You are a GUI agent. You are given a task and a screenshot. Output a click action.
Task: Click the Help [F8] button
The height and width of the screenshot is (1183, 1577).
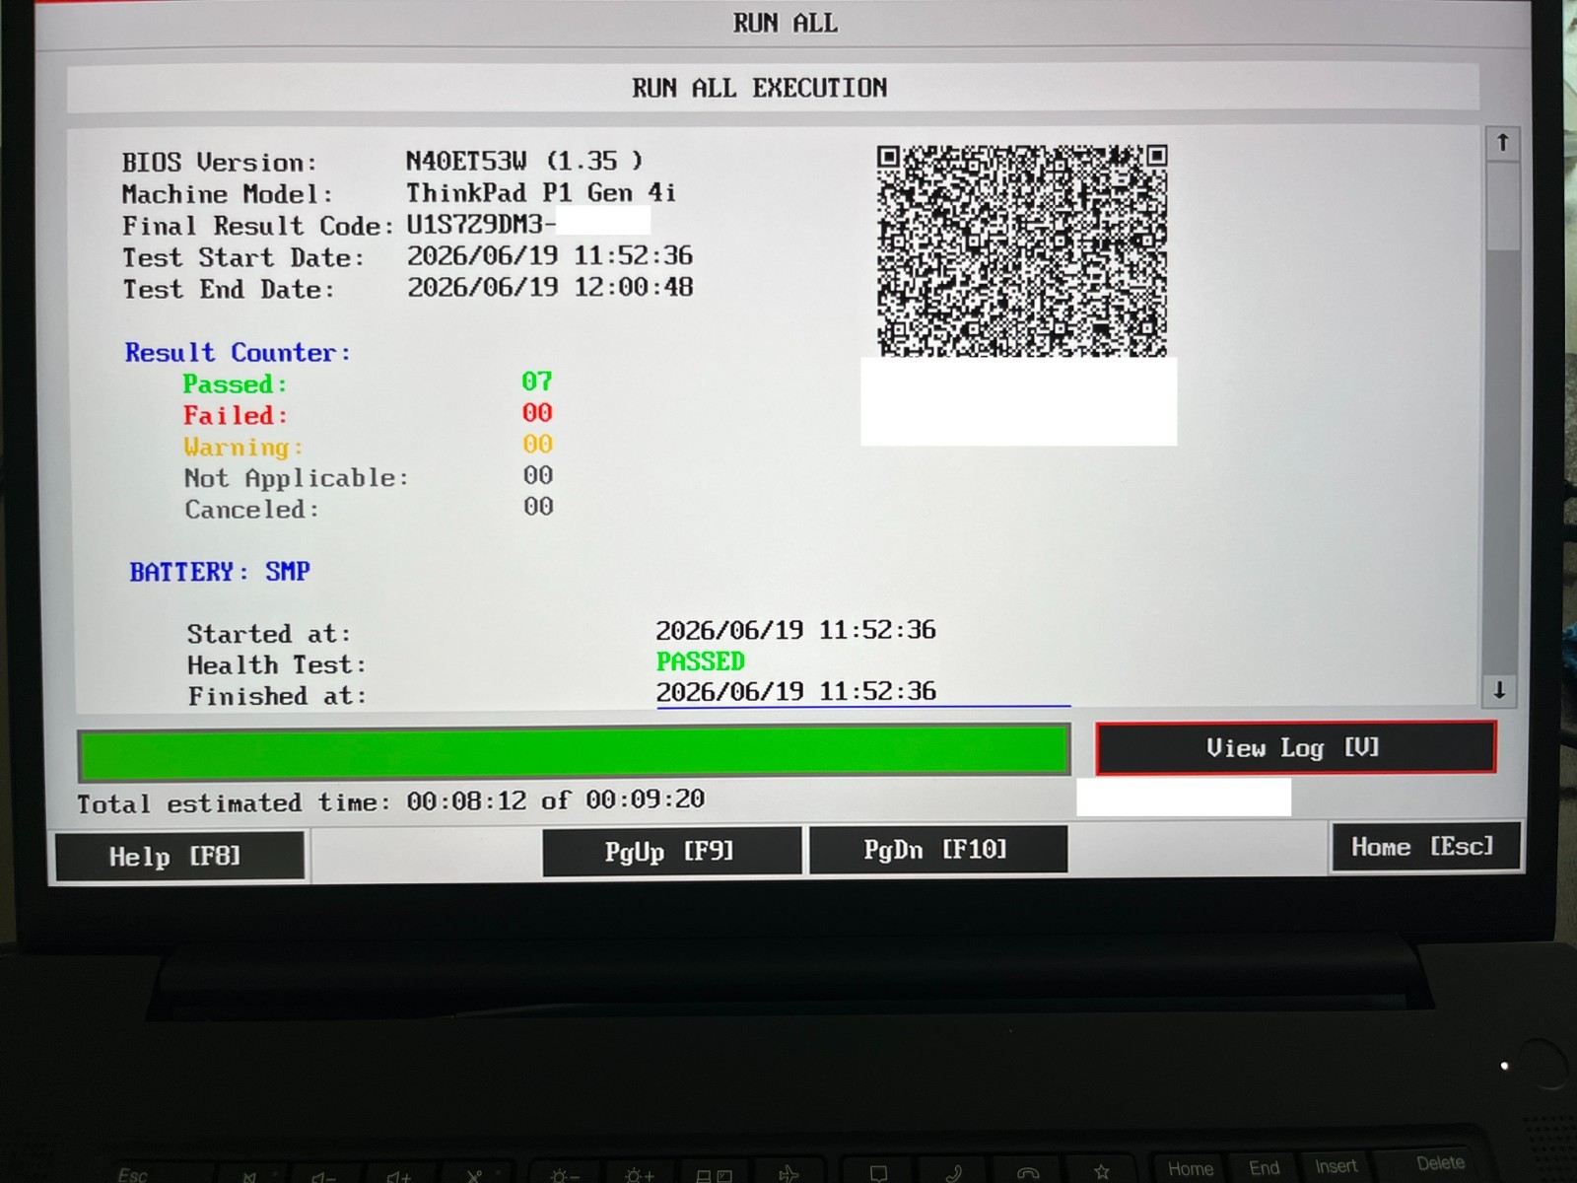tap(179, 856)
